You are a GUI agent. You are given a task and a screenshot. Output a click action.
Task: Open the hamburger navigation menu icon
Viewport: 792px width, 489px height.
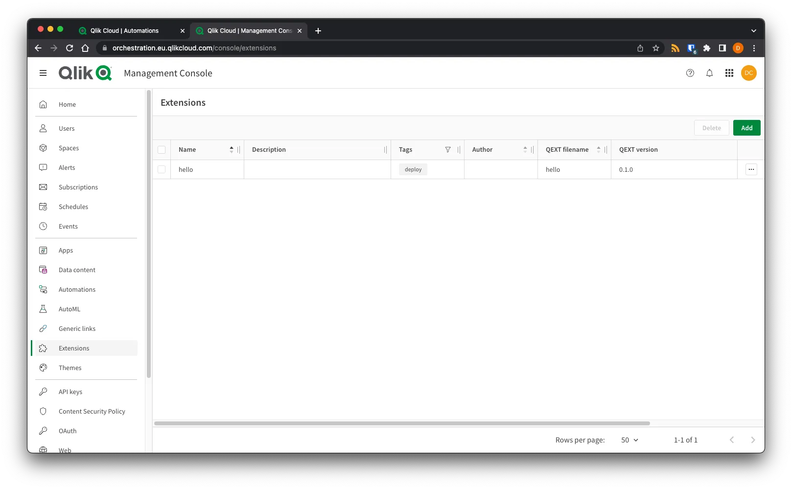pyautogui.click(x=43, y=72)
